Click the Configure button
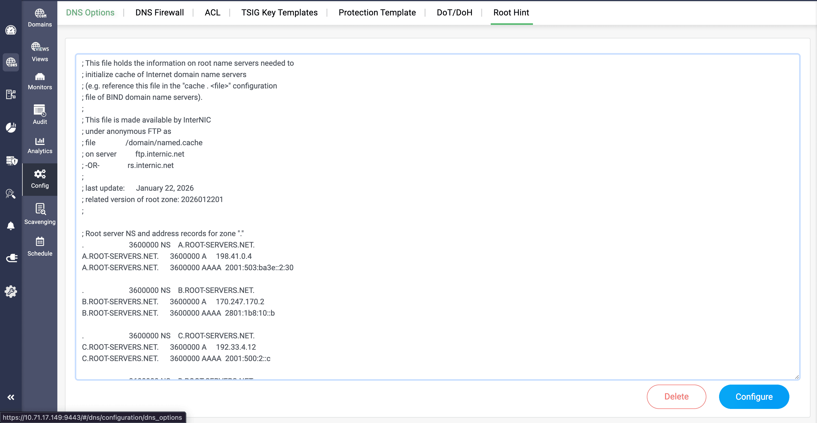This screenshot has height=423, width=817. click(754, 397)
